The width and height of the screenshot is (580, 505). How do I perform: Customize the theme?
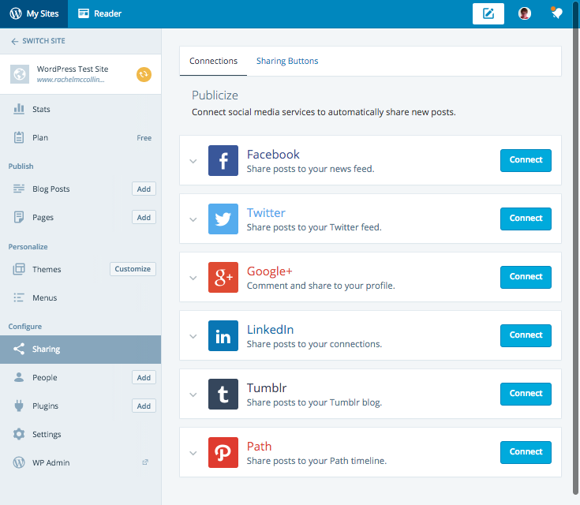133,269
